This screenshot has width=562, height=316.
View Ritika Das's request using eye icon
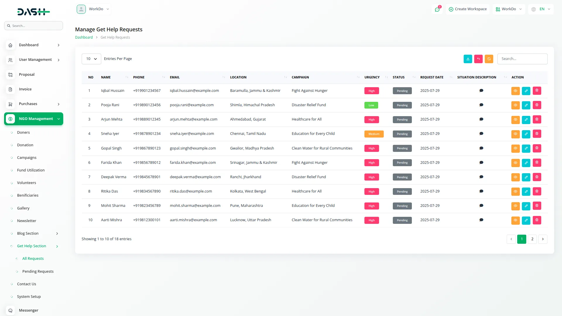pyautogui.click(x=515, y=191)
